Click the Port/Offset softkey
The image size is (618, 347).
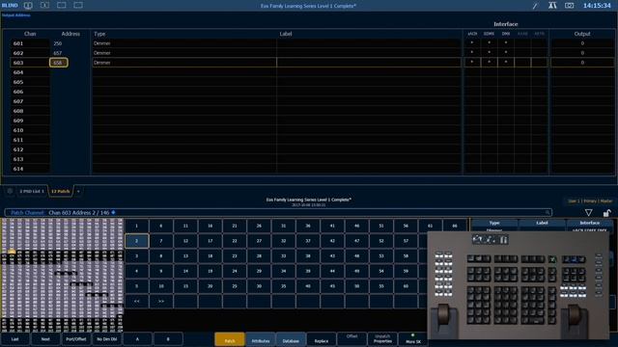pyautogui.click(x=76, y=339)
